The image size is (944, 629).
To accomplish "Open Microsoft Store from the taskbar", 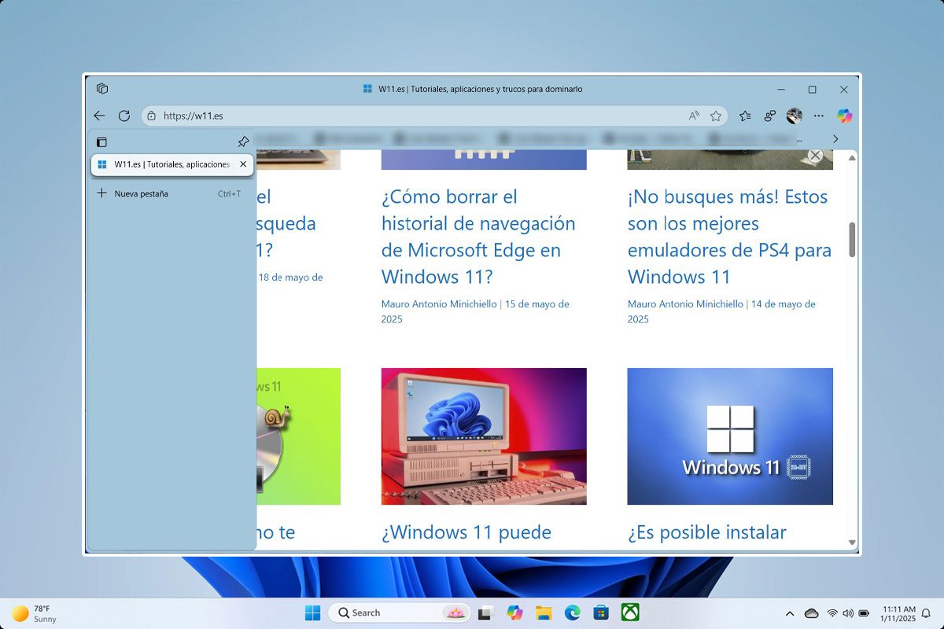I will (x=601, y=612).
